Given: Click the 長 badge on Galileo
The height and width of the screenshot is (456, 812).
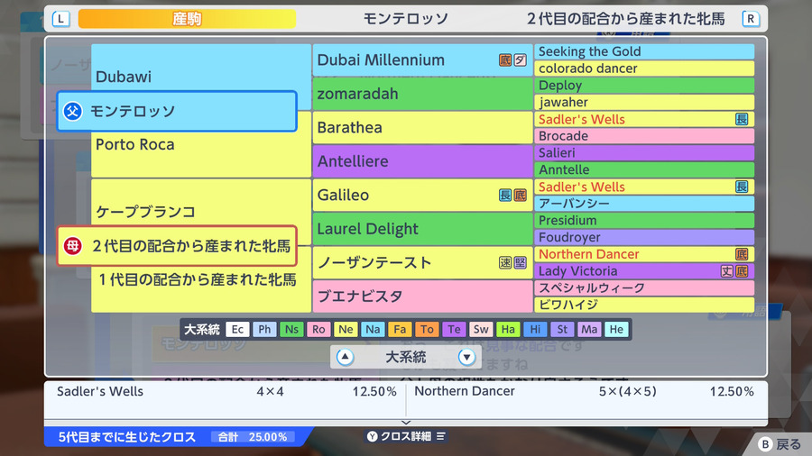Looking at the screenshot, I should point(505,195).
